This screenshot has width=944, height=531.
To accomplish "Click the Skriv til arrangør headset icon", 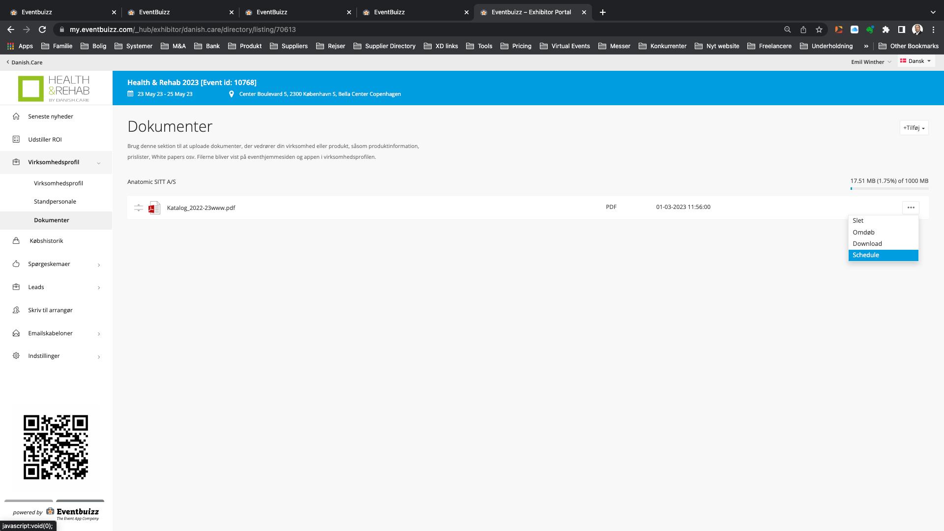I will 16,310.
